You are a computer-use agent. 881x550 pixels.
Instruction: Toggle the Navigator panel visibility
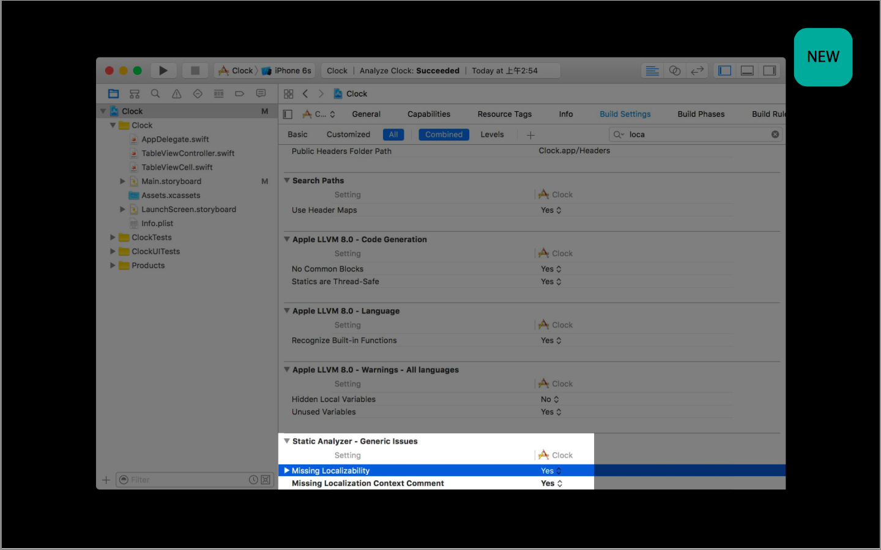pyautogui.click(x=725, y=71)
